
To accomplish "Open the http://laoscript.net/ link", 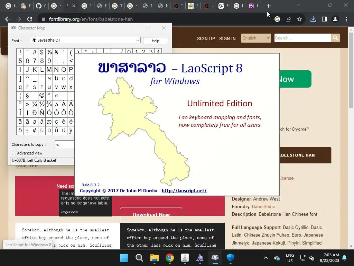I will point(184,191).
